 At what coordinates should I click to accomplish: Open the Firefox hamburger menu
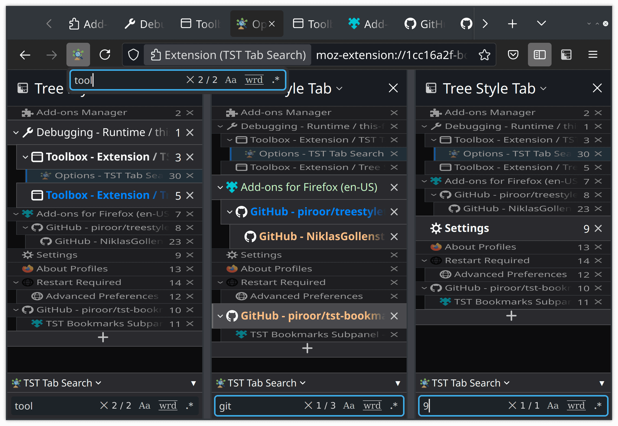(x=593, y=55)
